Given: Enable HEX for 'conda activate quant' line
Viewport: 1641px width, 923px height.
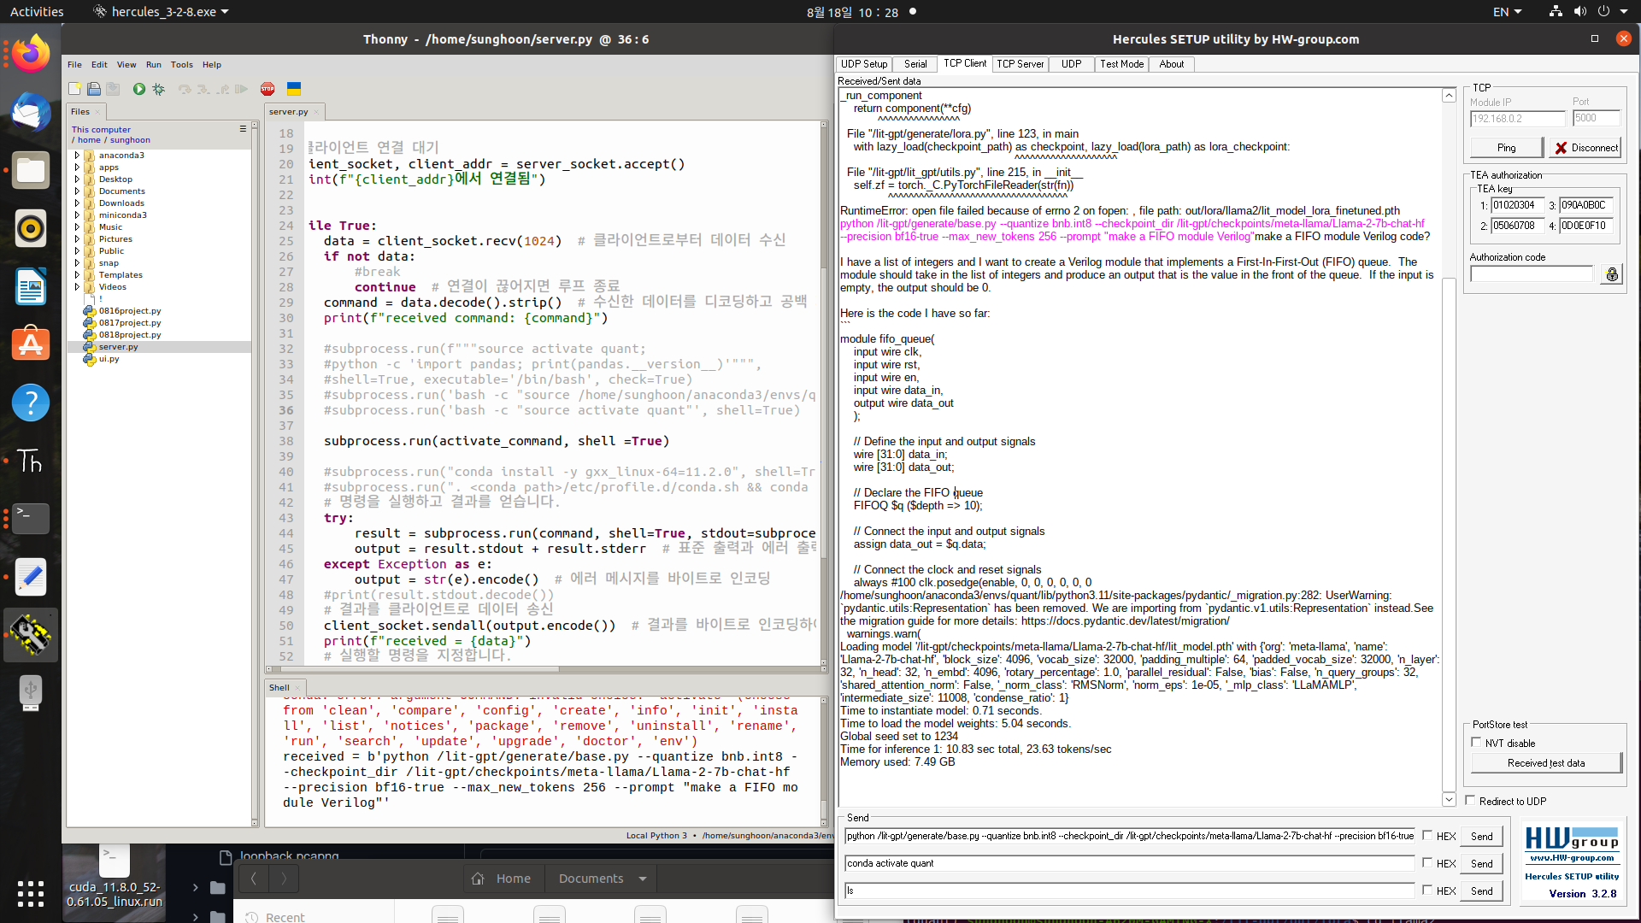Looking at the screenshot, I should [1427, 863].
